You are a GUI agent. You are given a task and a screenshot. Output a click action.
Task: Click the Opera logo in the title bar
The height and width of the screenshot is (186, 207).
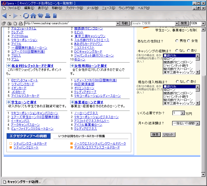4,3
